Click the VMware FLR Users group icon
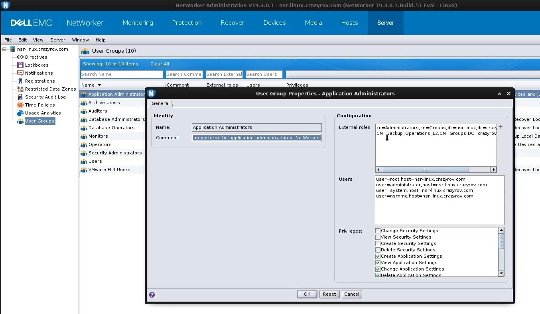540x314 pixels. click(x=84, y=170)
